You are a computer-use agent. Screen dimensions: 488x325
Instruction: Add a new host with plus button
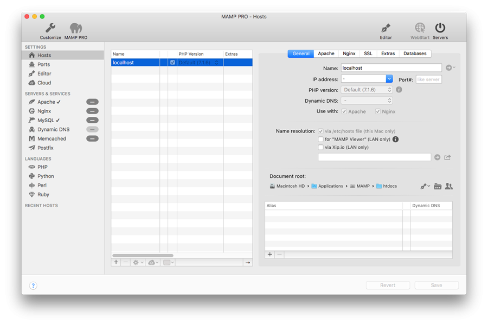[116, 262]
